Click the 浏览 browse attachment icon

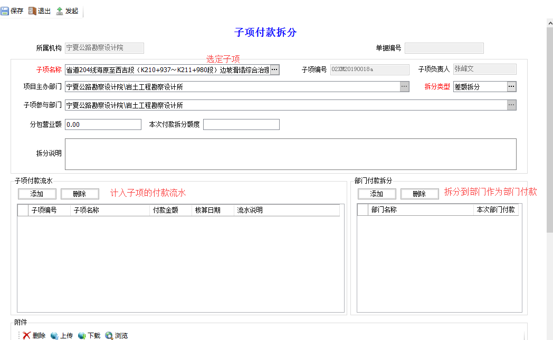[109, 335]
